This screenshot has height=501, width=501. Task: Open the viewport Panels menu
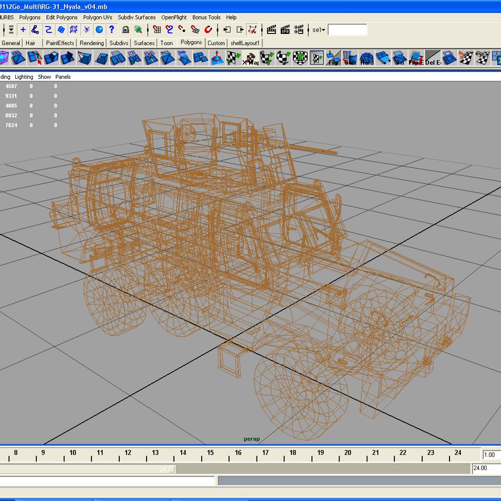coord(63,77)
